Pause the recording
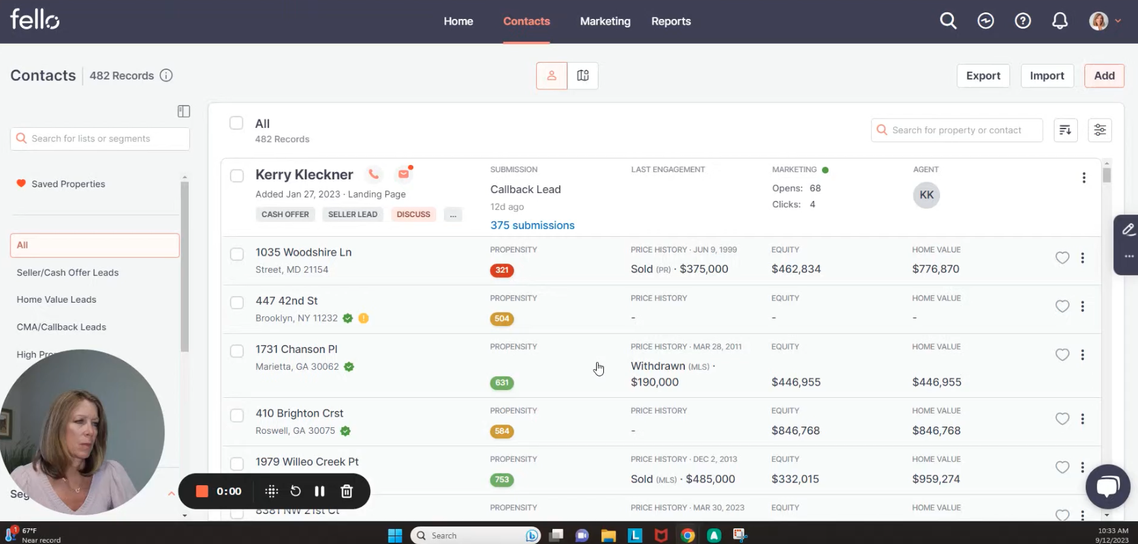 pyautogui.click(x=320, y=491)
